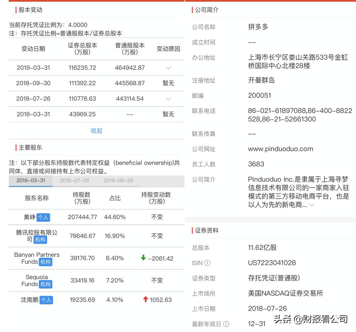Click the 2018-03-31 date row
The width and height of the screenshot is (356, 332).
pyautogui.click(x=33, y=114)
